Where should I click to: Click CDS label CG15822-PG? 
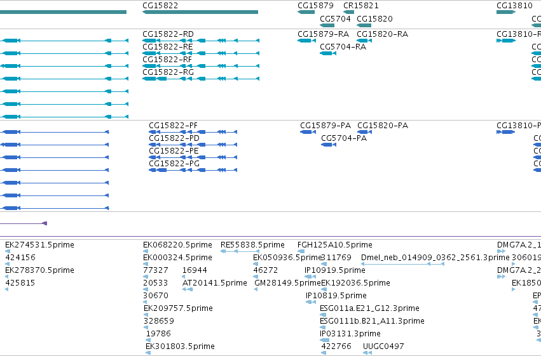tap(174, 164)
